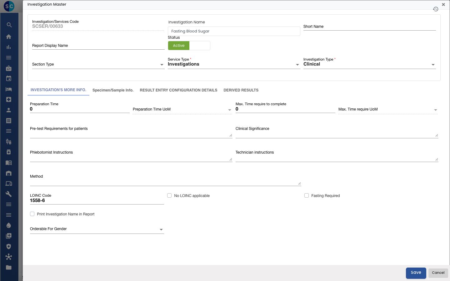Open the calendar icon in sidebar
This screenshot has height=281, width=450.
coord(9,78)
